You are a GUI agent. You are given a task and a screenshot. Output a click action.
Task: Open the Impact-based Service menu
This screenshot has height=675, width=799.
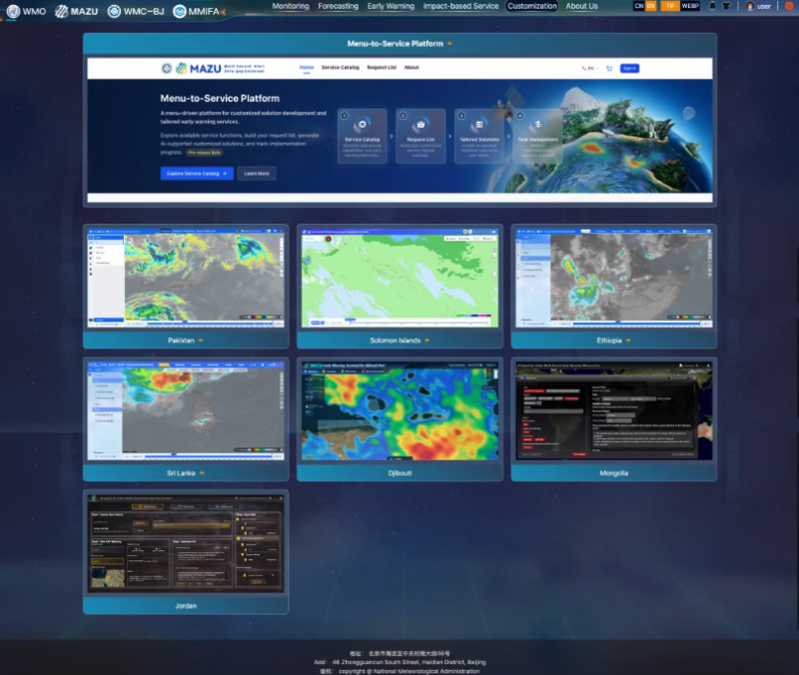(460, 6)
